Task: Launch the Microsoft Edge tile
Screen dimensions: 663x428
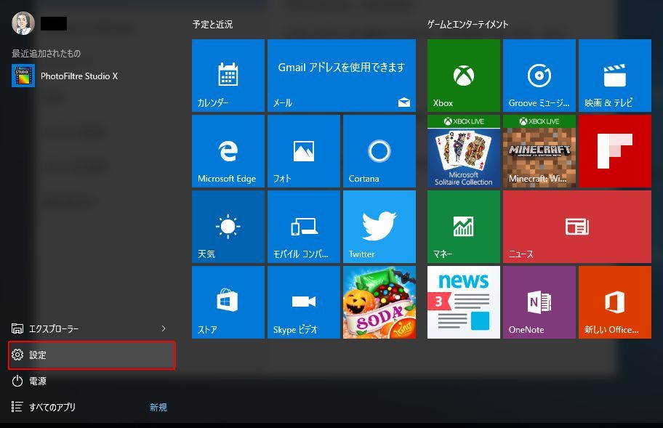Action: pyautogui.click(x=228, y=151)
